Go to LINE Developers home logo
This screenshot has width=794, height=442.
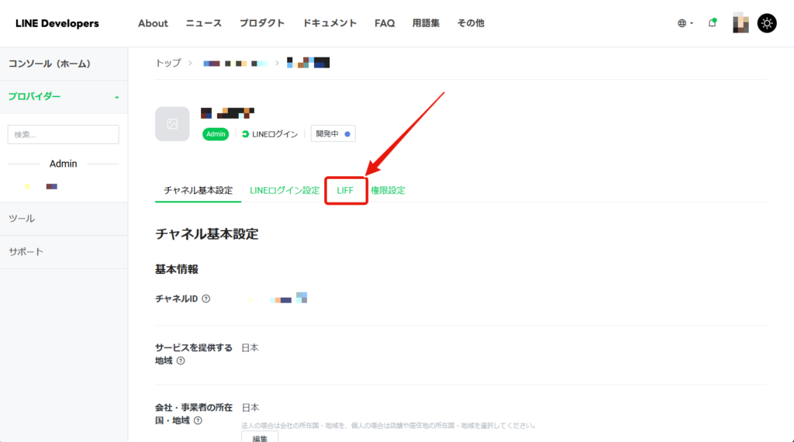57,23
